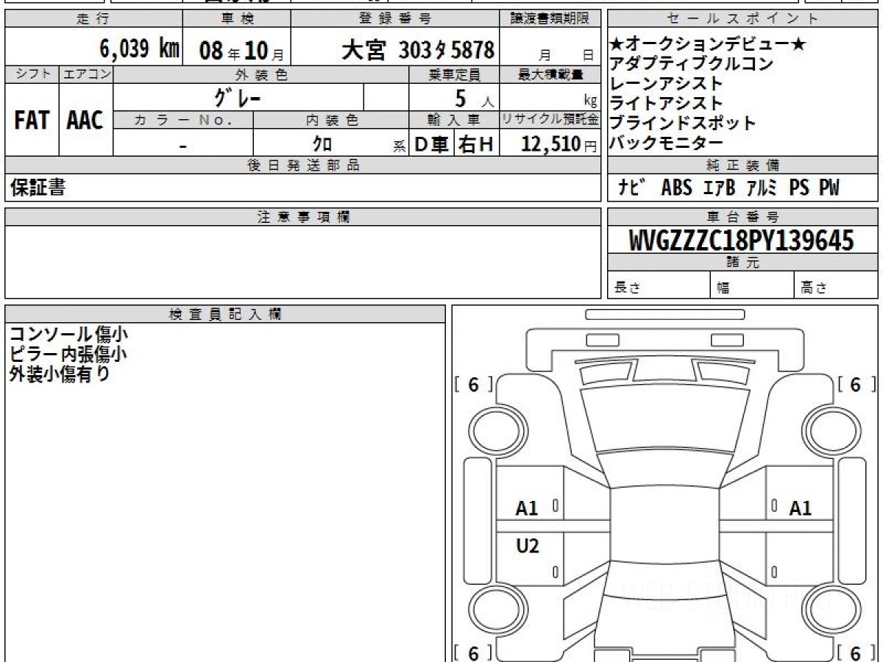Select the グレー exterior color value
This screenshot has width=883, height=662.
point(238,97)
